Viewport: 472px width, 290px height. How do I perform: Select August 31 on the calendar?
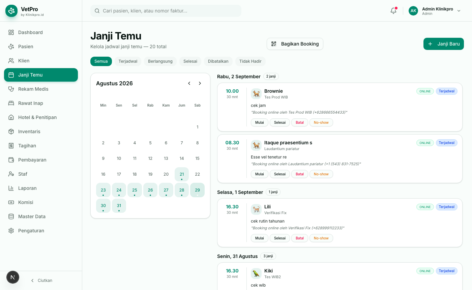119,206
